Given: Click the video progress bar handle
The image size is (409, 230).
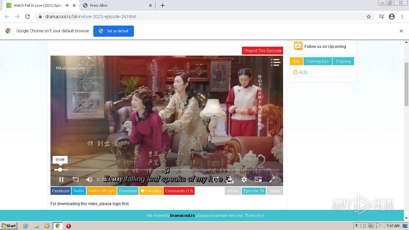Looking at the screenshot, I should point(60,170).
